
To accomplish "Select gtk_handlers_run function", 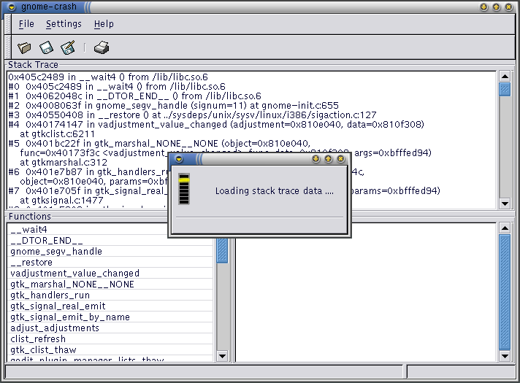I will 110,295.
